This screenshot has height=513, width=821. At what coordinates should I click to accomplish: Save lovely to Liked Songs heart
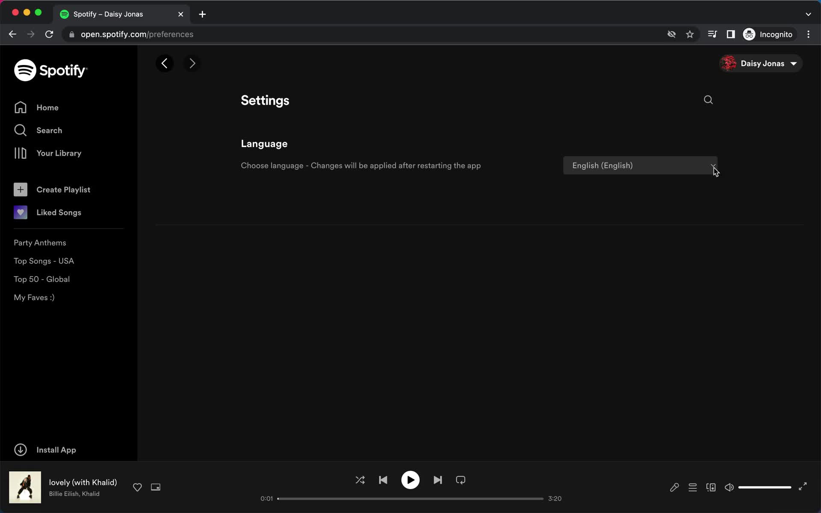tap(137, 487)
